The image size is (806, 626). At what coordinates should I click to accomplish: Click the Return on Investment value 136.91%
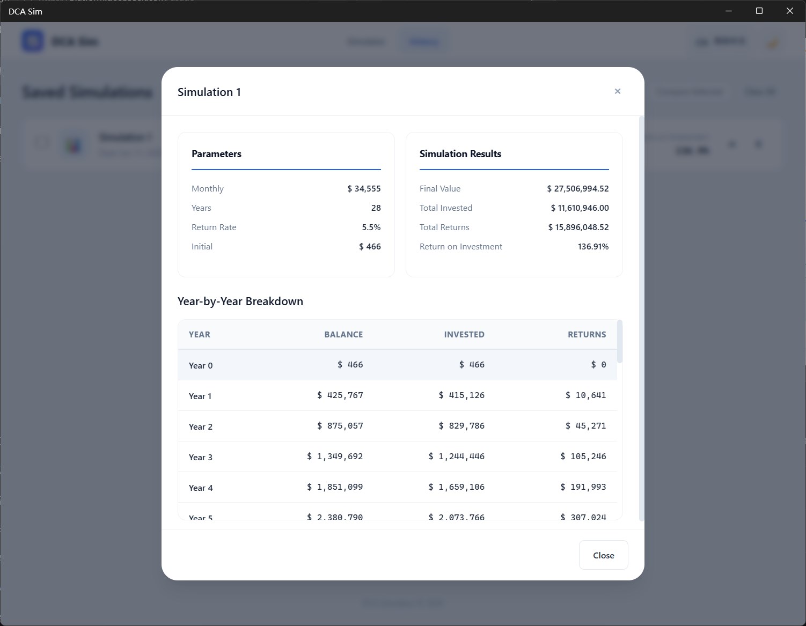coord(593,247)
